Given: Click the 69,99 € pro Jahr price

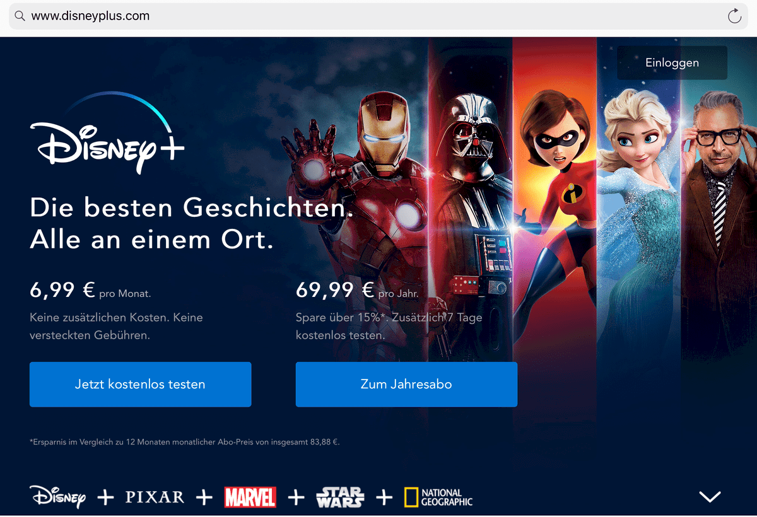Looking at the screenshot, I should pos(357,290).
